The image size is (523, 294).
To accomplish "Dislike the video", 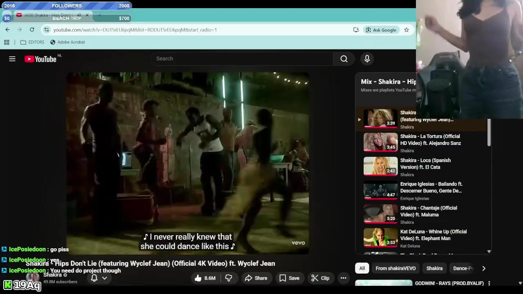I will [x=229, y=278].
